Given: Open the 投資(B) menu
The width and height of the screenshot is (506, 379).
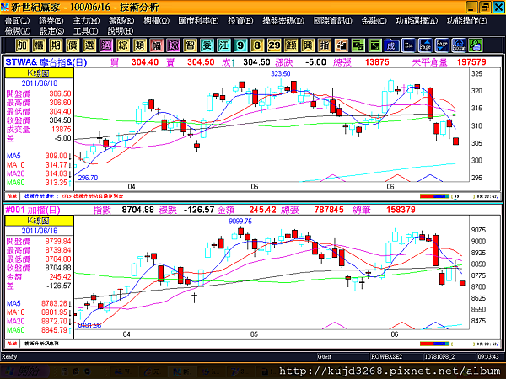Looking at the screenshot, I should click(x=240, y=21).
